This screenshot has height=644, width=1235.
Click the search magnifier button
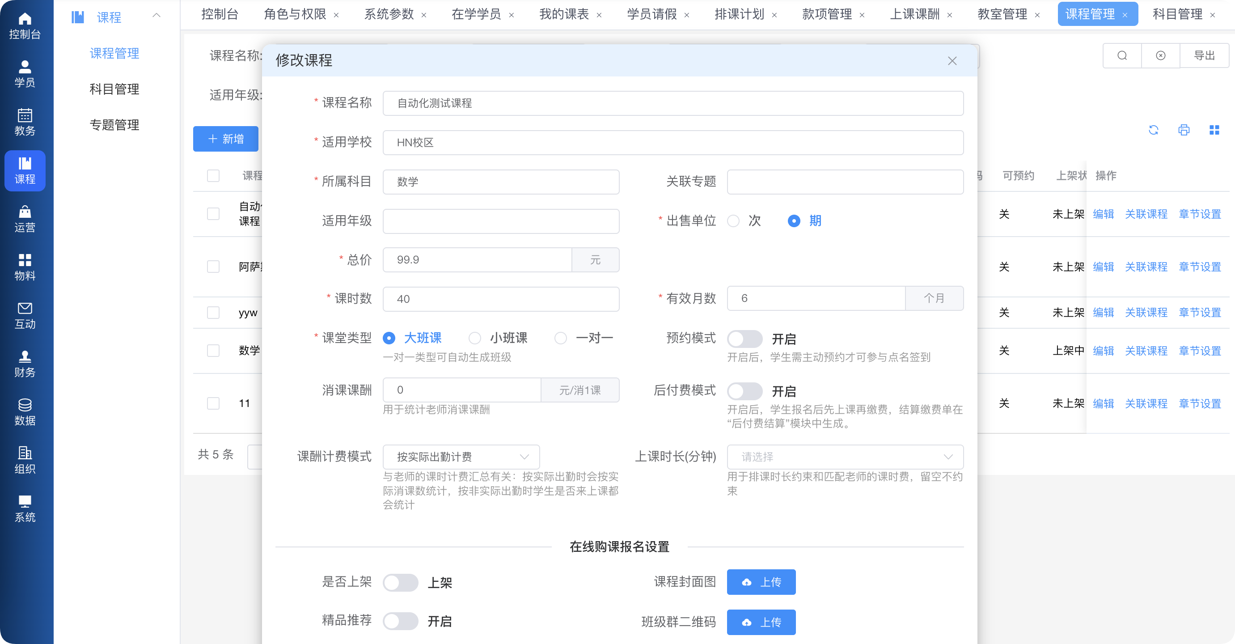[x=1122, y=55]
